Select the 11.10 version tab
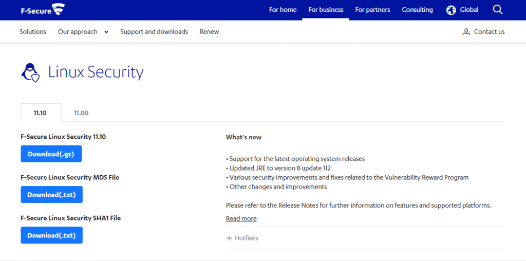 tap(41, 113)
